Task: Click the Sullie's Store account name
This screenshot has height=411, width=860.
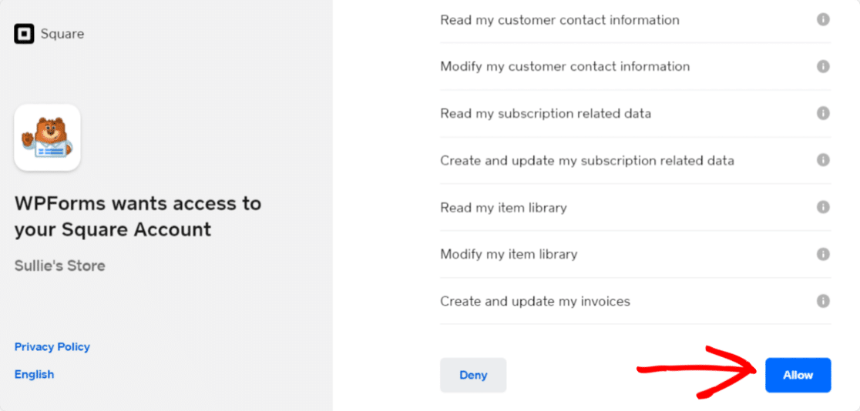Action: (60, 266)
